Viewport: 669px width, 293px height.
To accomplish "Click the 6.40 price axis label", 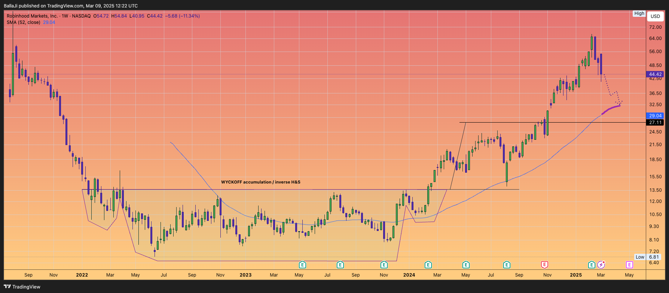I will 654,263.
